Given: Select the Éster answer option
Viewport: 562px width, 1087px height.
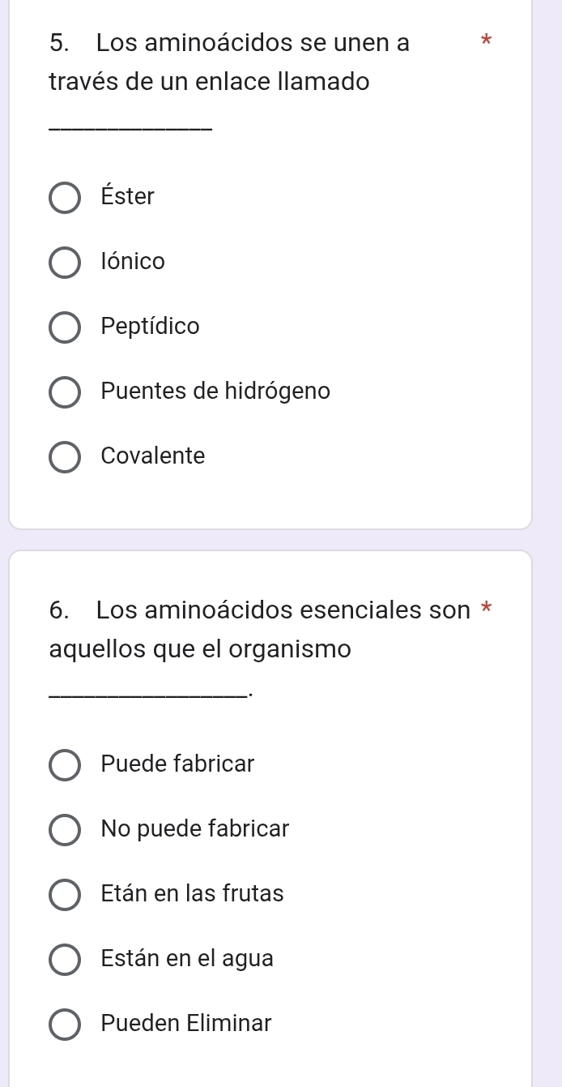Looking at the screenshot, I should pyautogui.click(x=65, y=197).
